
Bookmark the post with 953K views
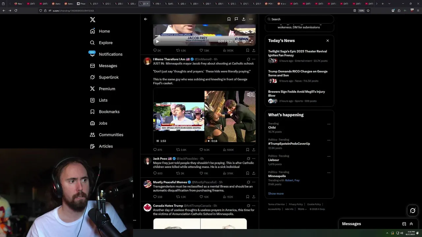point(248,50)
